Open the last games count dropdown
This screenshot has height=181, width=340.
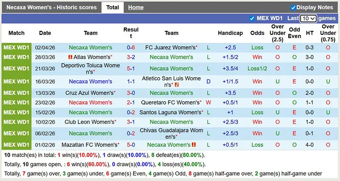pyautogui.click(x=308, y=18)
